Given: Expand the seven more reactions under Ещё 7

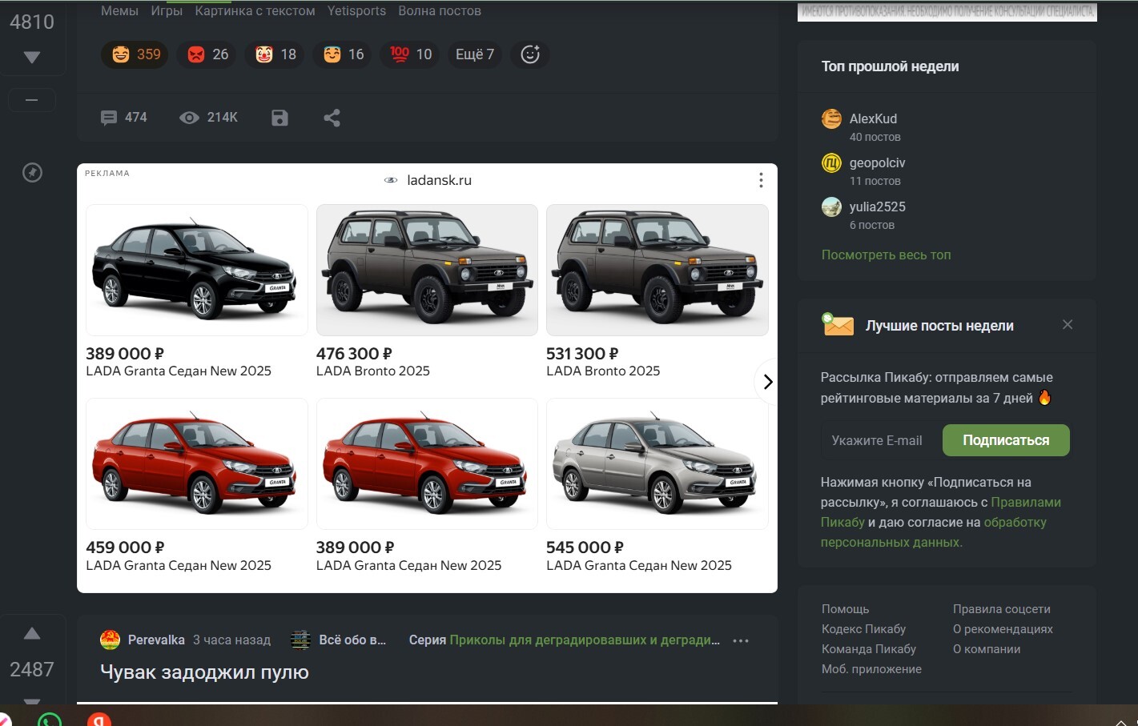Looking at the screenshot, I should pos(474,54).
